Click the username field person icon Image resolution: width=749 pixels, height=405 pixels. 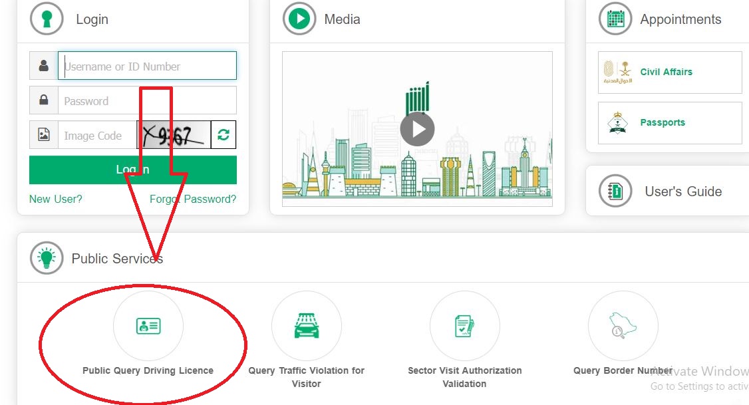[x=43, y=65]
